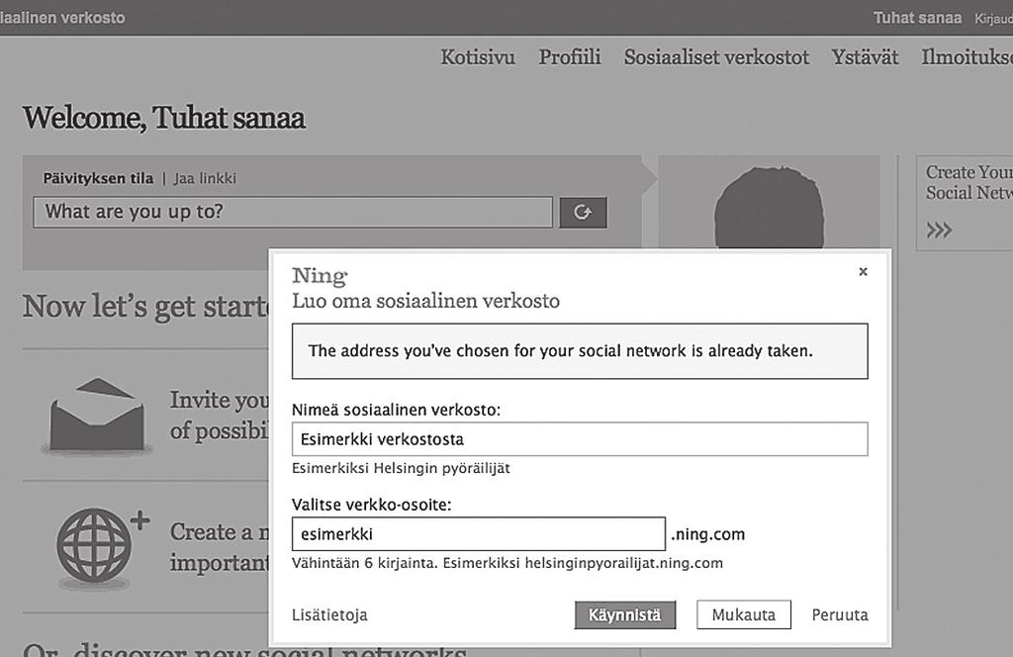
Task: Click the What are you up to? field
Action: (293, 212)
